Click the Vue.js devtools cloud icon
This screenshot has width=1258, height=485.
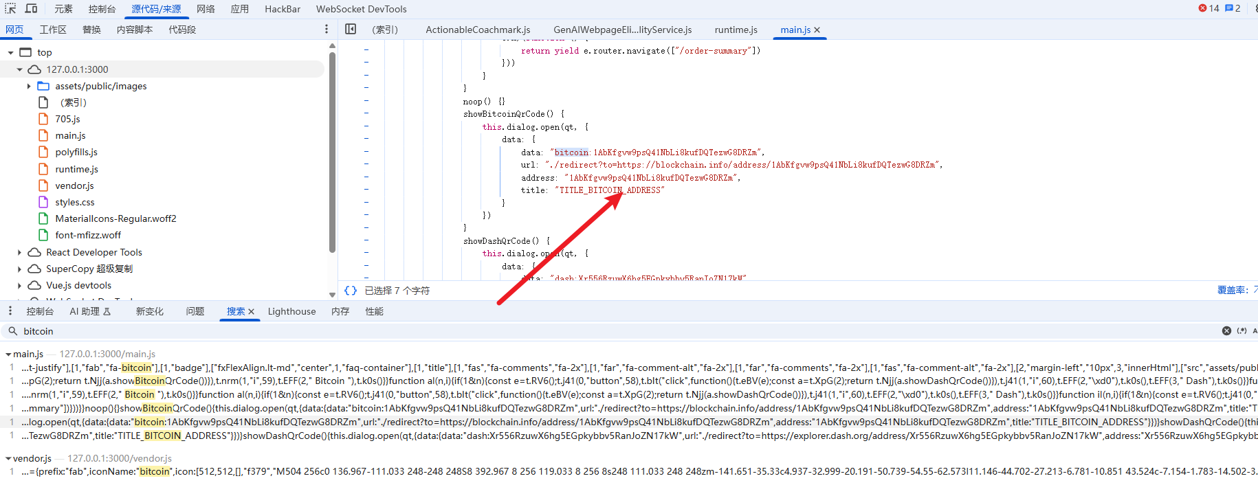pyautogui.click(x=34, y=285)
